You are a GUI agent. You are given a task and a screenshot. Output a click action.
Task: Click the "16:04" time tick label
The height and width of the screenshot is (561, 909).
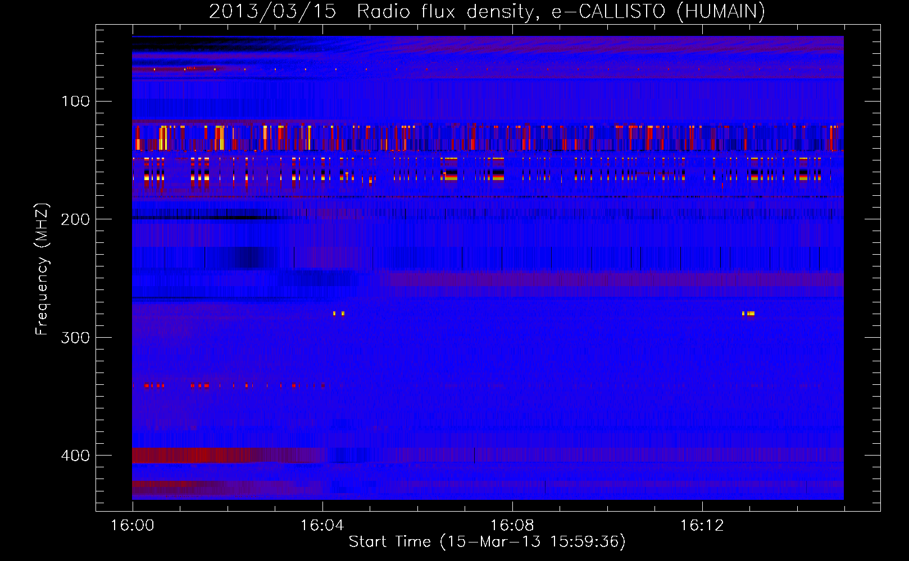coord(322,525)
